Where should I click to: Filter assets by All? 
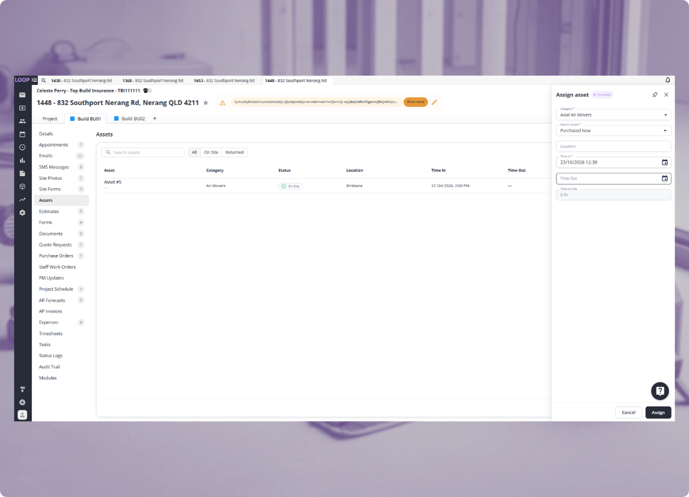pos(194,152)
